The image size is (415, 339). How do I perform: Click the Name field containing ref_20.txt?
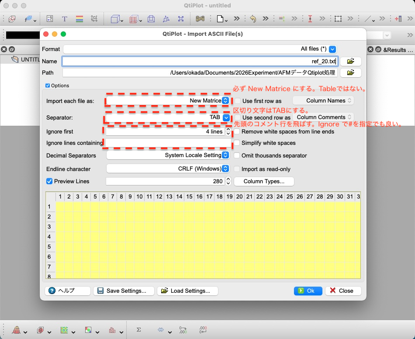200,62
